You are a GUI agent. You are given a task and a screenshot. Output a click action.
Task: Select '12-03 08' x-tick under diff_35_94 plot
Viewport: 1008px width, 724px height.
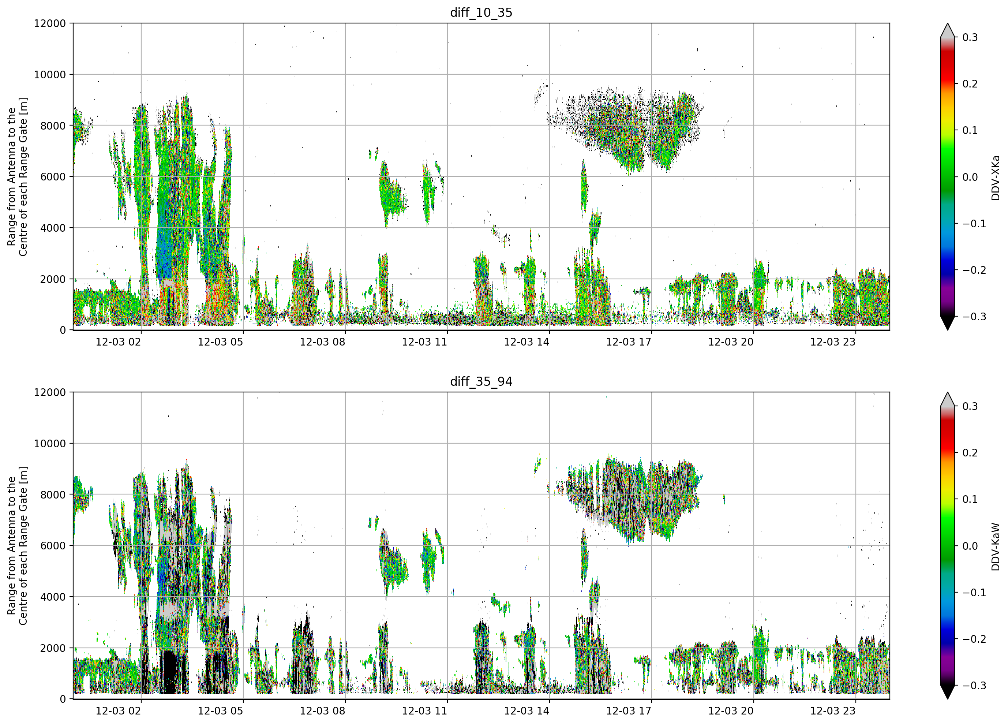tap(323, 711)
